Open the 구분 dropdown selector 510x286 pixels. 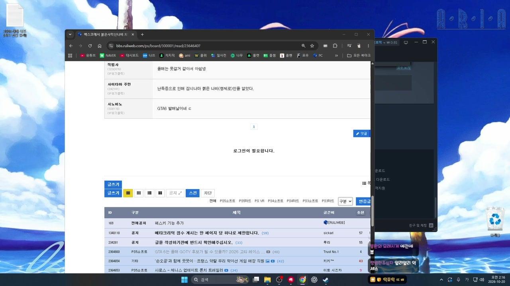point(345,201)
